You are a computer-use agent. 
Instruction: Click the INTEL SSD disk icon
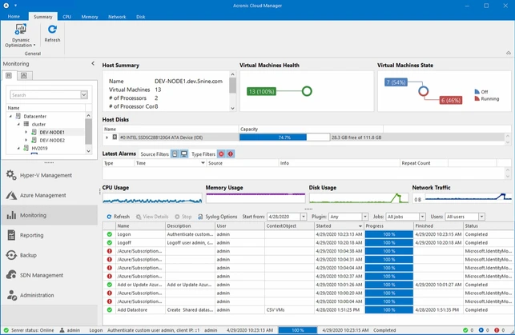click(115, 137)
